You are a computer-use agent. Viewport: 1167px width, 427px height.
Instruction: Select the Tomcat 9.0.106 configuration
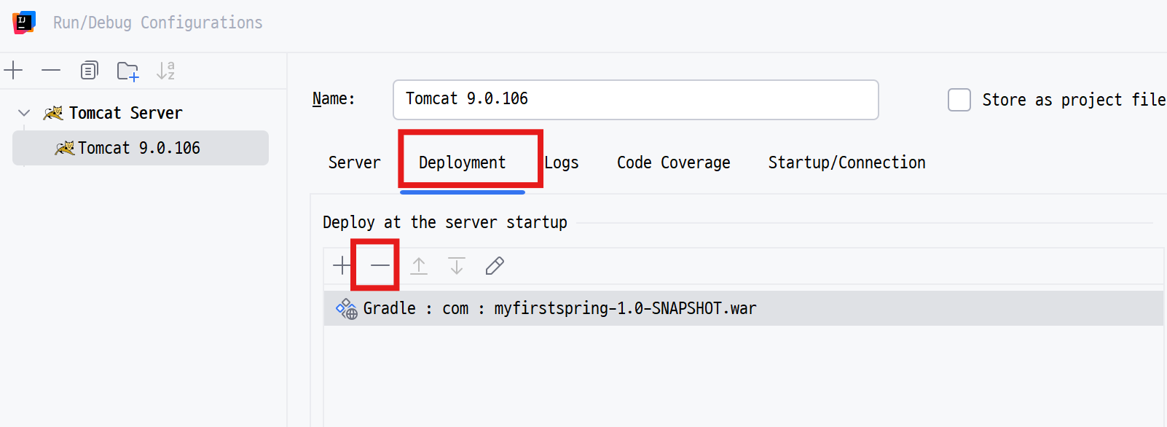(x=141, y=148)
